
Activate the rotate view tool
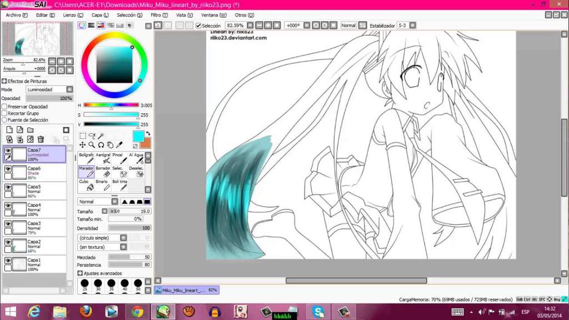coord(101,145)
